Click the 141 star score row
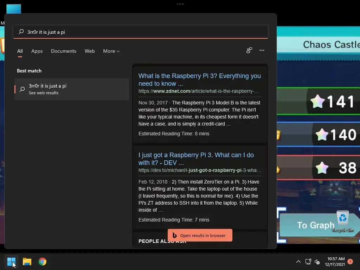360x270 pixels. coord(319,101)
